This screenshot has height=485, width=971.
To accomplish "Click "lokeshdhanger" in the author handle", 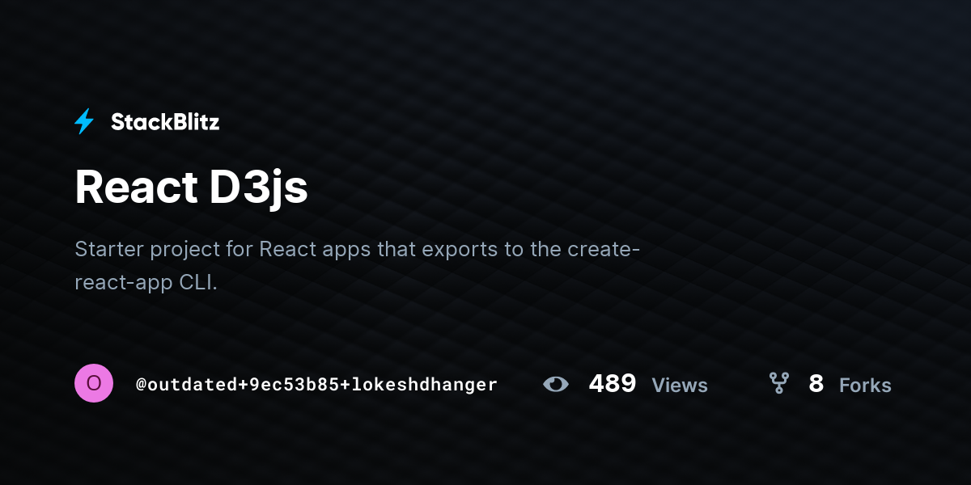I will pos(424,385).
